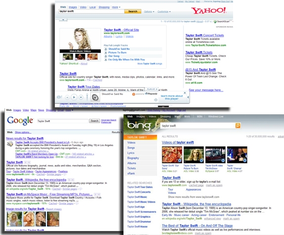Open third Watch Music Videos thumbnail
284x235 pixels.
point(92,57)
